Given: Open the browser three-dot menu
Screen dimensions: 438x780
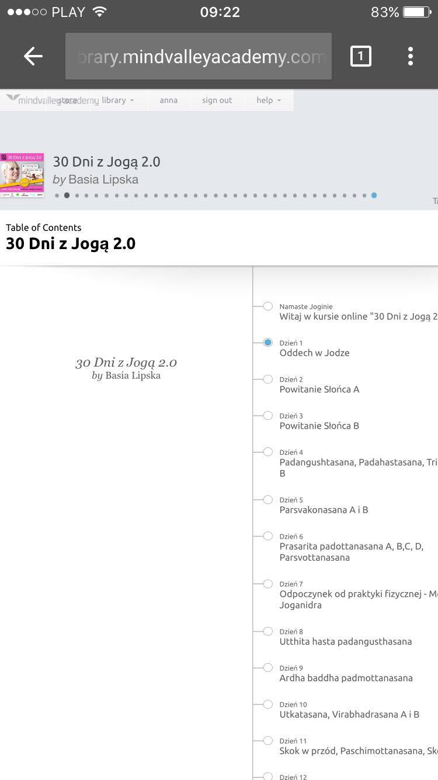Looking at the screenshot, I should (x=411, y=56).
